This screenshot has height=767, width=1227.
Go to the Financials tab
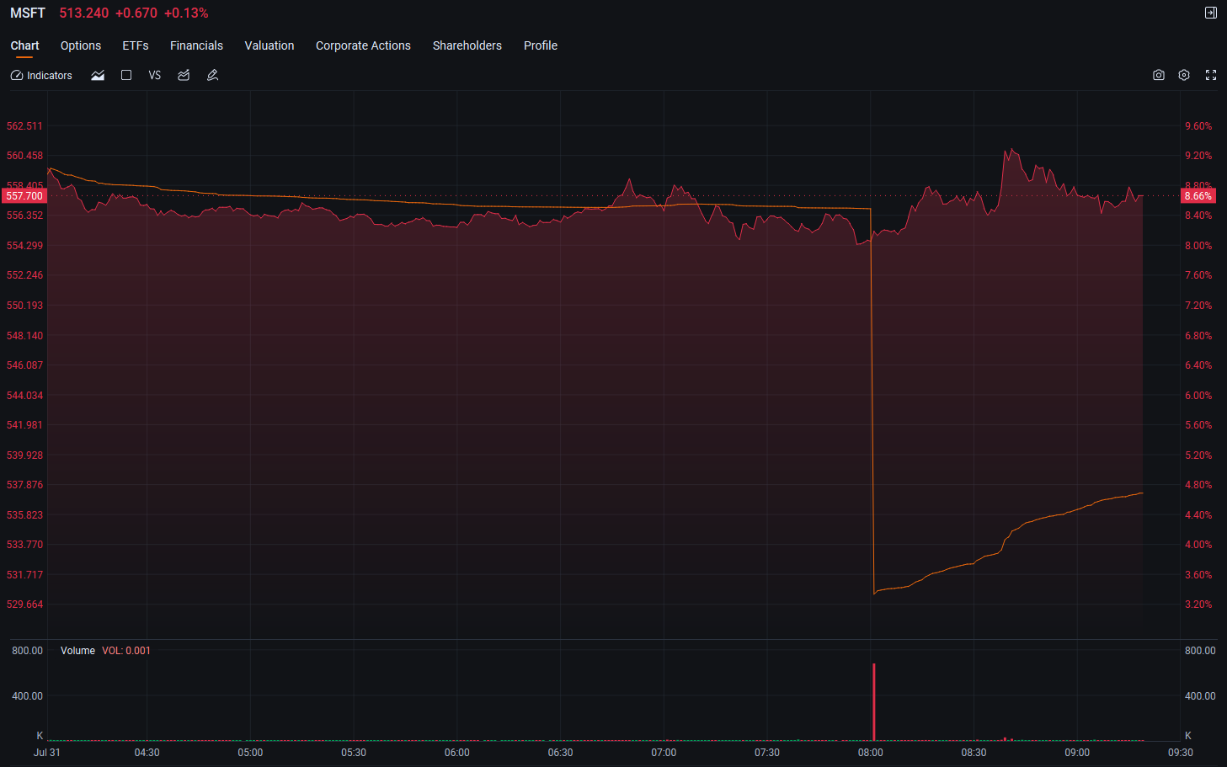(196, 45)
